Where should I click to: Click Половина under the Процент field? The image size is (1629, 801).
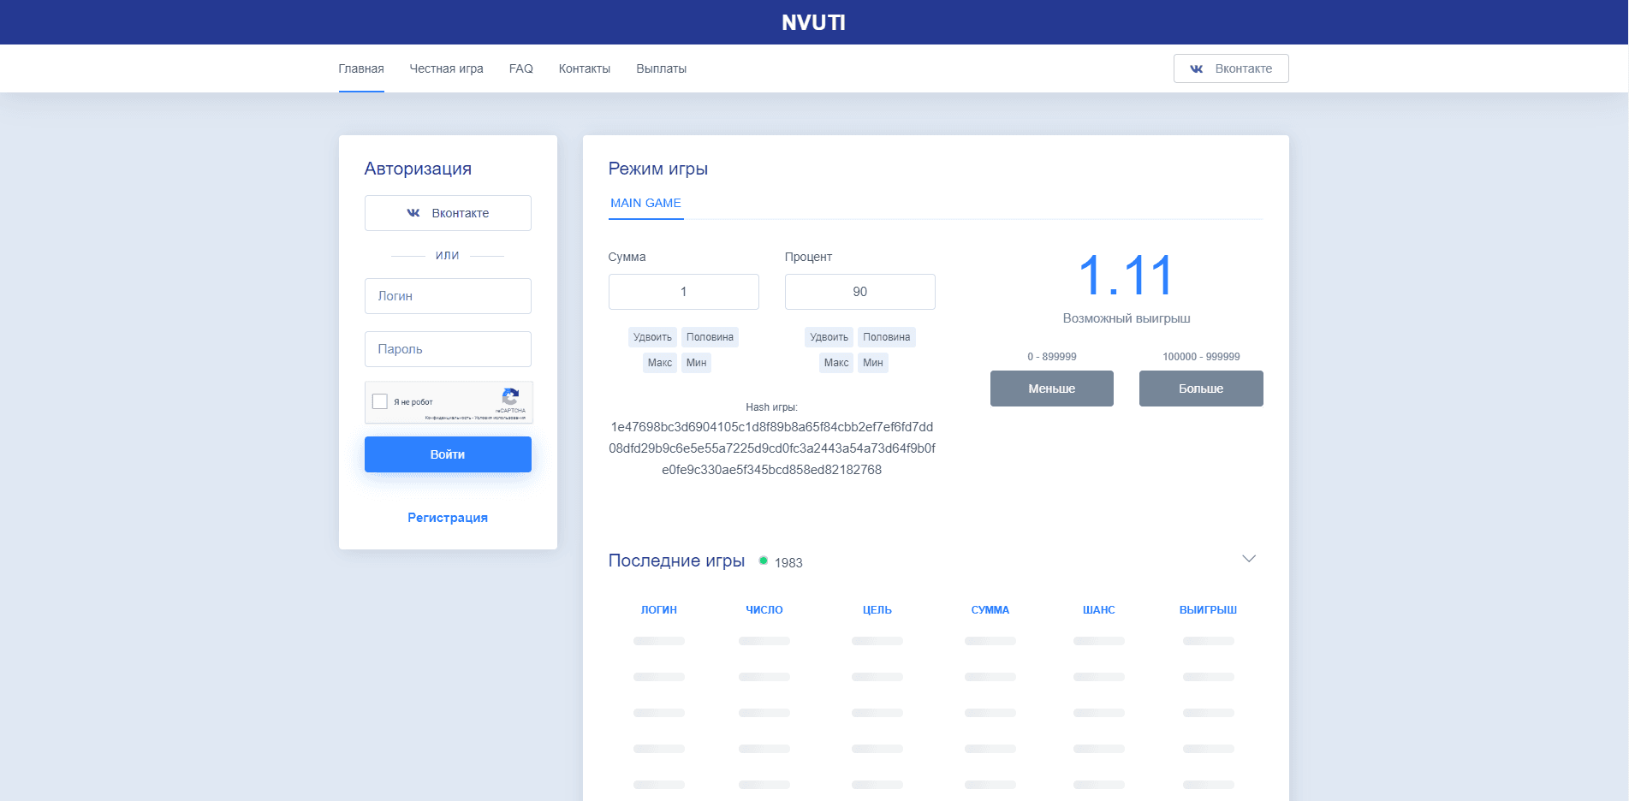point(886,337)
